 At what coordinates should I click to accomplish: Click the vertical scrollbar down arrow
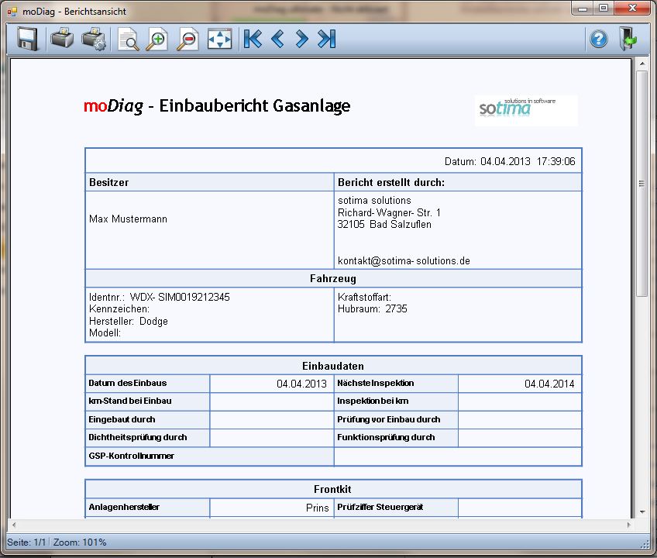point(642,511)
